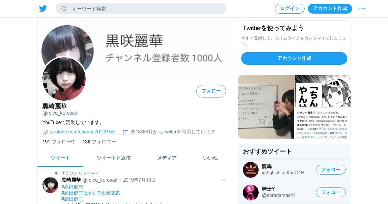Click the link chain icon beside YouTube URL
This screenshot has width=388, height=204.
click(x=45, y=132)
